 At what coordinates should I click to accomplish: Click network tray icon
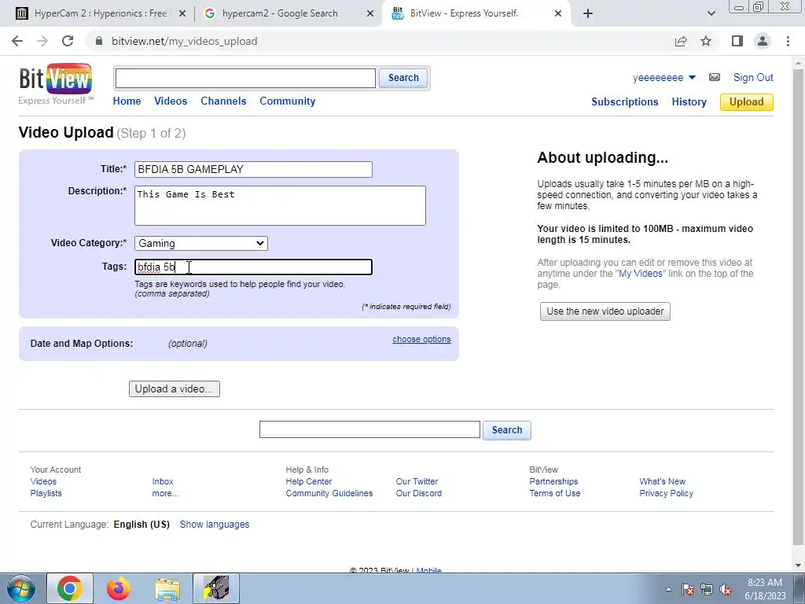click(x=707, y=590)
